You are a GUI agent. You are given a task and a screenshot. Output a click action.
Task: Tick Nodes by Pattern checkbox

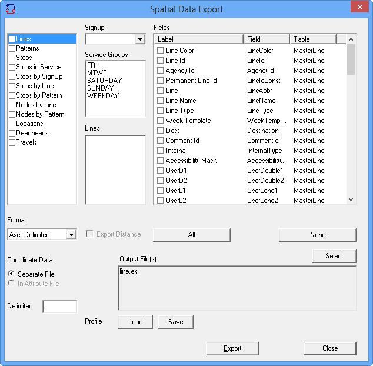coord(12,114)
